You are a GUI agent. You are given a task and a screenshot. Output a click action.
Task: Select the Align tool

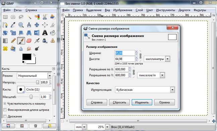[x=45, y=25]
